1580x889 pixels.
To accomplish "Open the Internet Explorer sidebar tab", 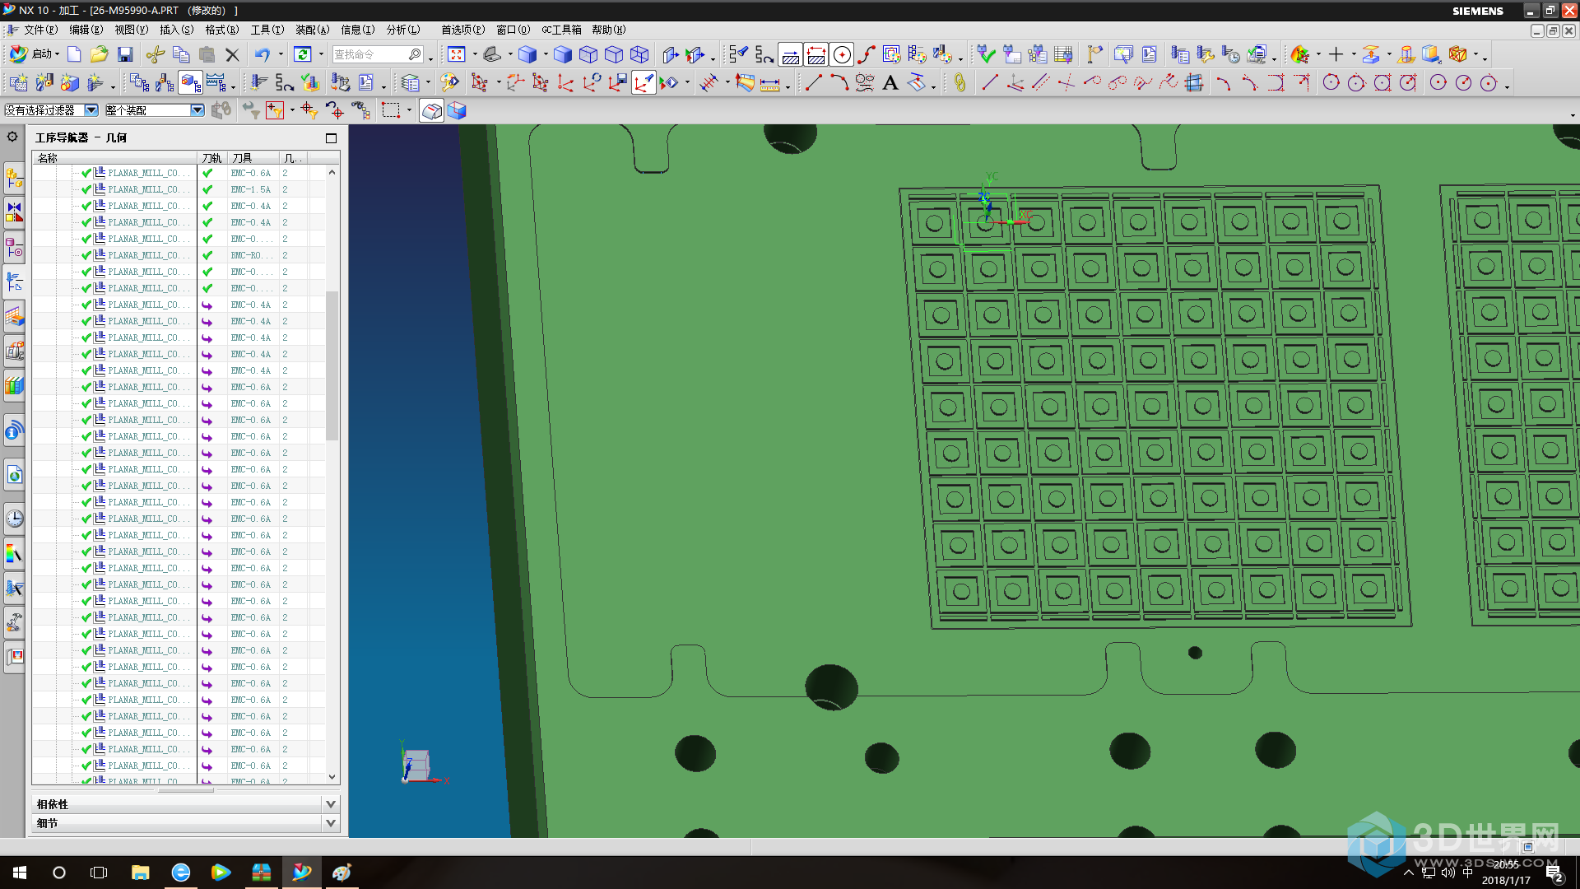I will (x=14, y=475).
